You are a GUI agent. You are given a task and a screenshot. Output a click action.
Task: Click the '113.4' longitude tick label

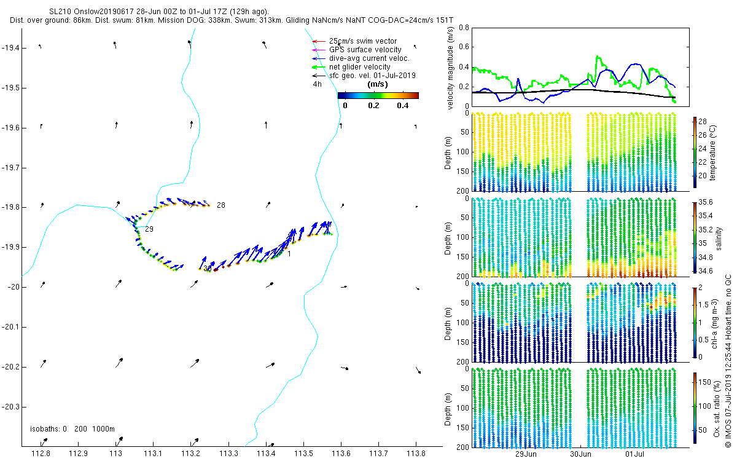[266, 454]
